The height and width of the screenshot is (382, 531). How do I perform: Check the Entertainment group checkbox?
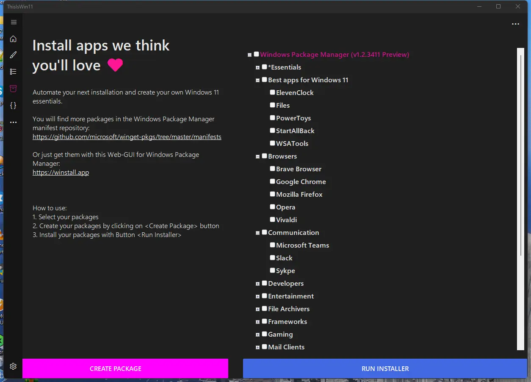(x=264, y=296)
